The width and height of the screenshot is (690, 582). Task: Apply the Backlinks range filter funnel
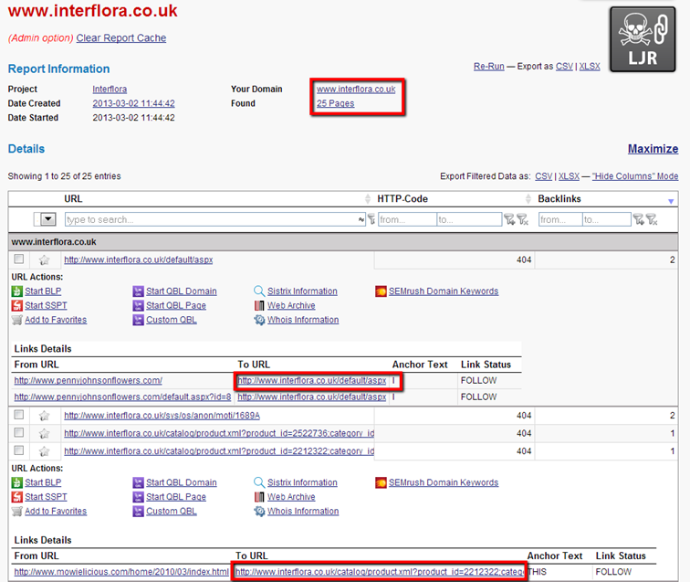(638, 219)
